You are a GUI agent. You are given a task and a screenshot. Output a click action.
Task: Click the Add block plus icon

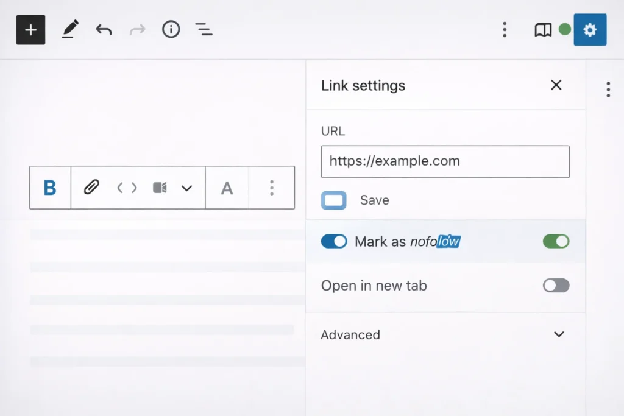click(30, 29)
